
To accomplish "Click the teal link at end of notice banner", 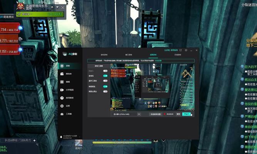I will click(158, 60).
